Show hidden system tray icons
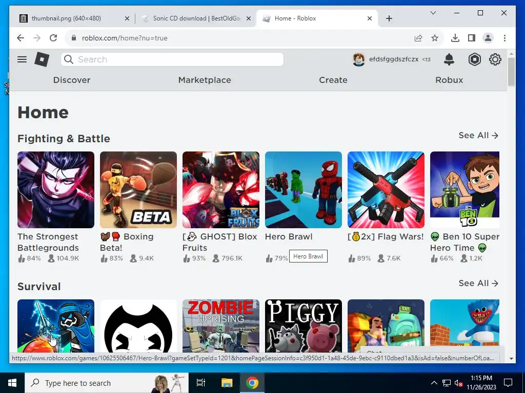This screenshot has height=393, width=525. (434, 383)
